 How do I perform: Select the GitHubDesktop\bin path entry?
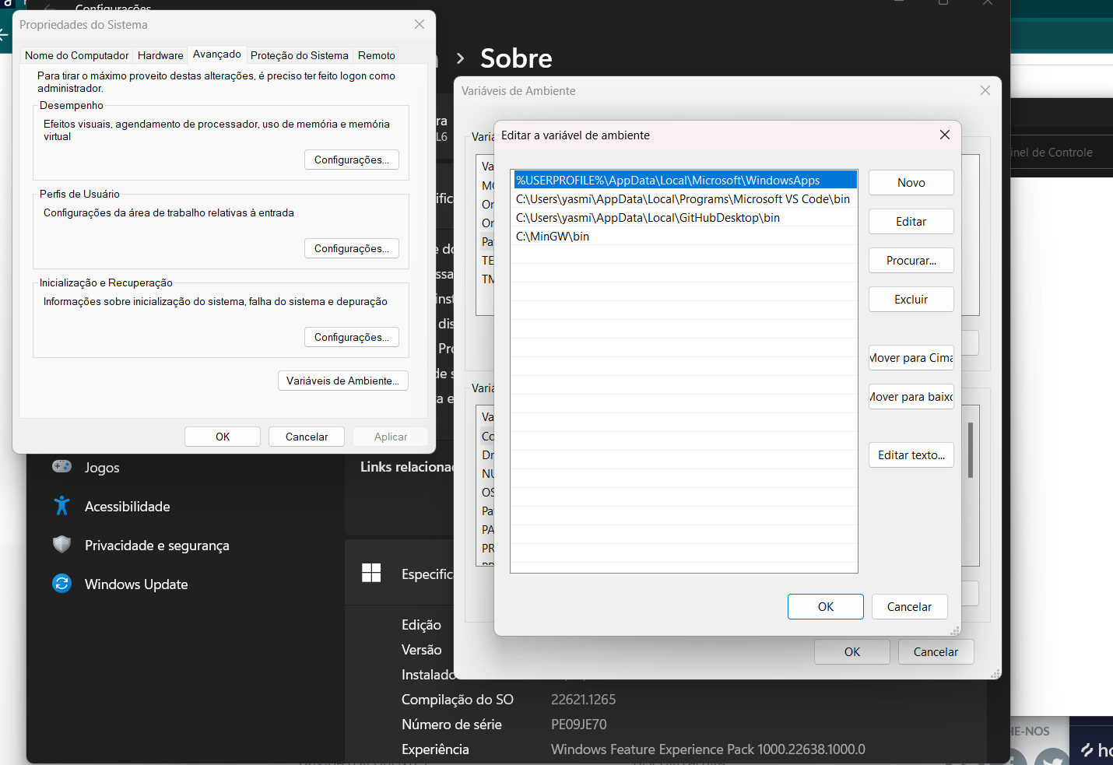685,218
